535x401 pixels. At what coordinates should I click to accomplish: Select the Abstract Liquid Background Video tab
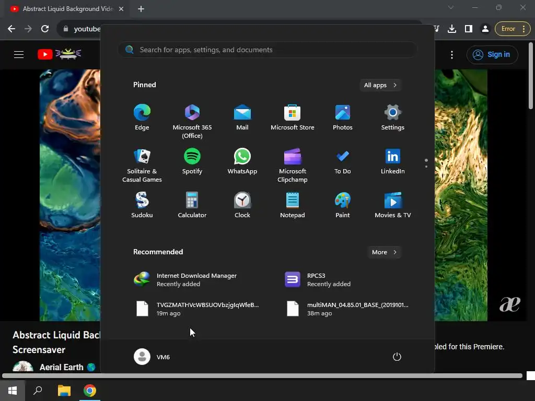click(x=67, y=9)
